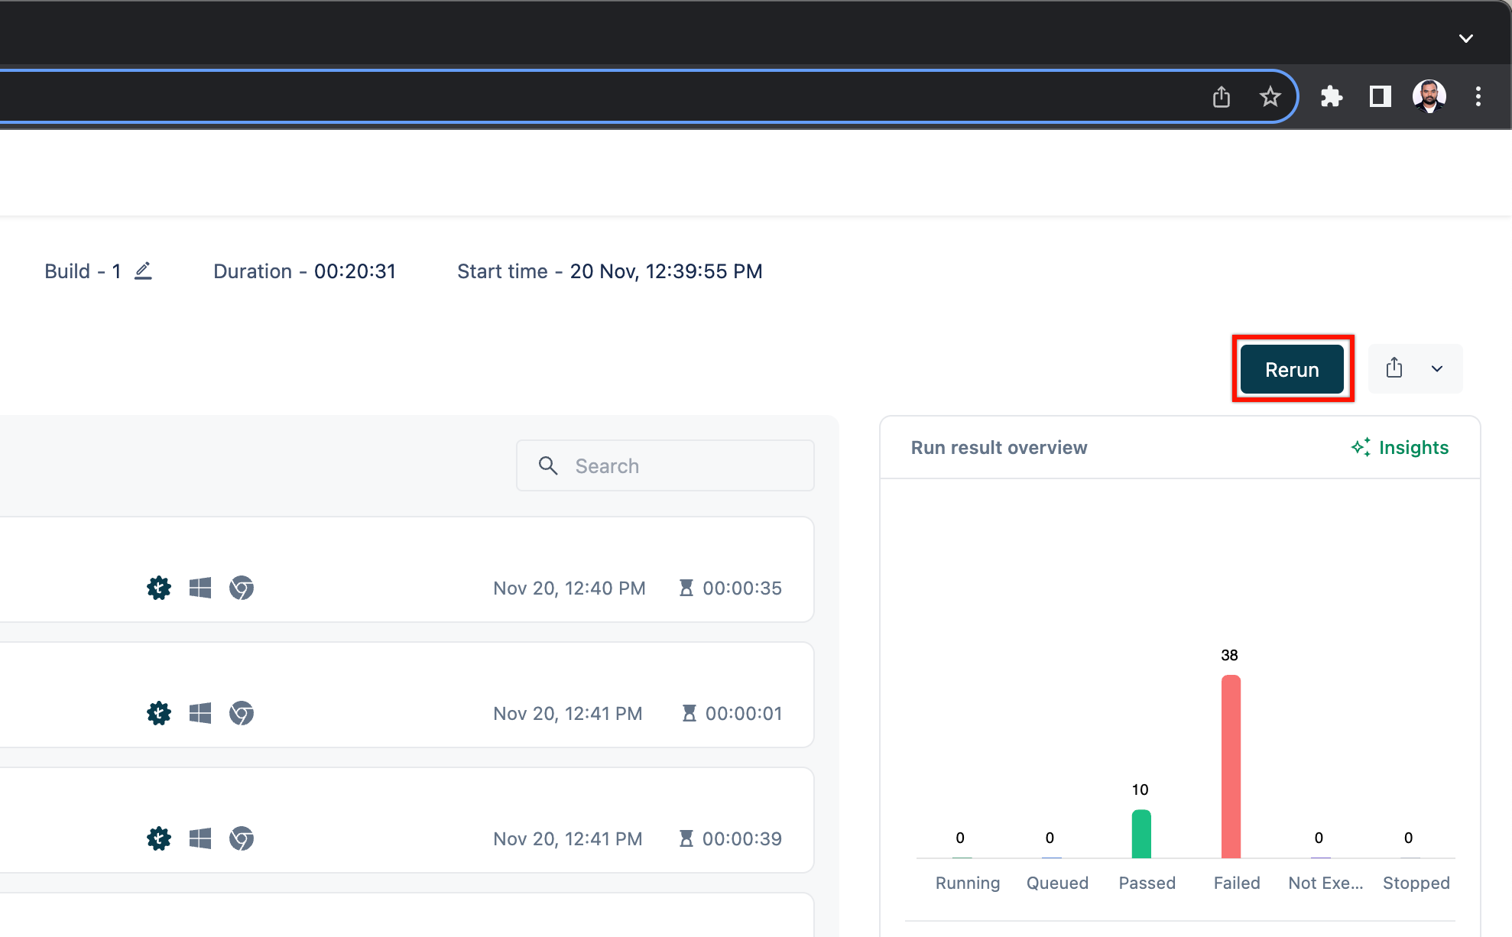Click the export share icon beside Rerun

(1394, 368)
